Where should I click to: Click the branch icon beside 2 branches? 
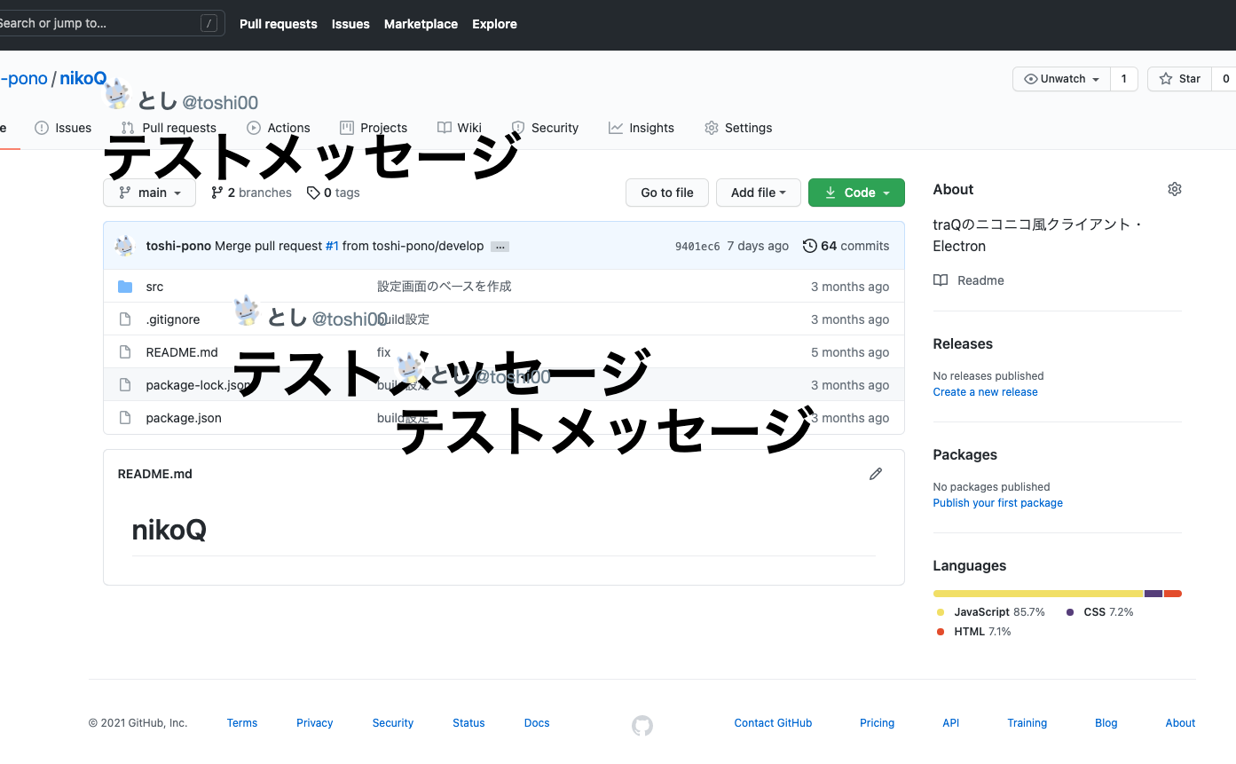[218, 193]
